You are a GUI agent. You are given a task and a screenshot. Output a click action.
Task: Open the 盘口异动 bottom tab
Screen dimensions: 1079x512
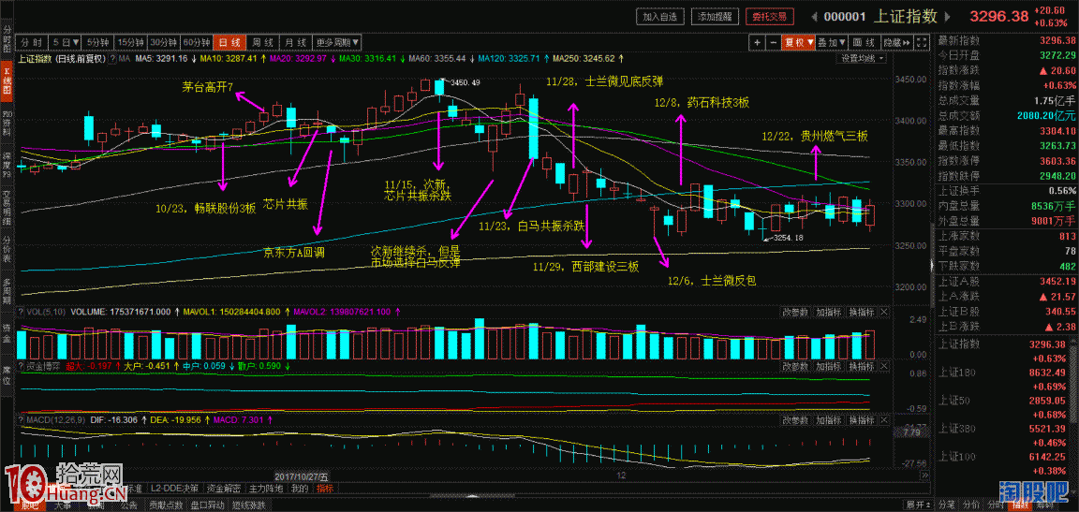tap(207, 505)
